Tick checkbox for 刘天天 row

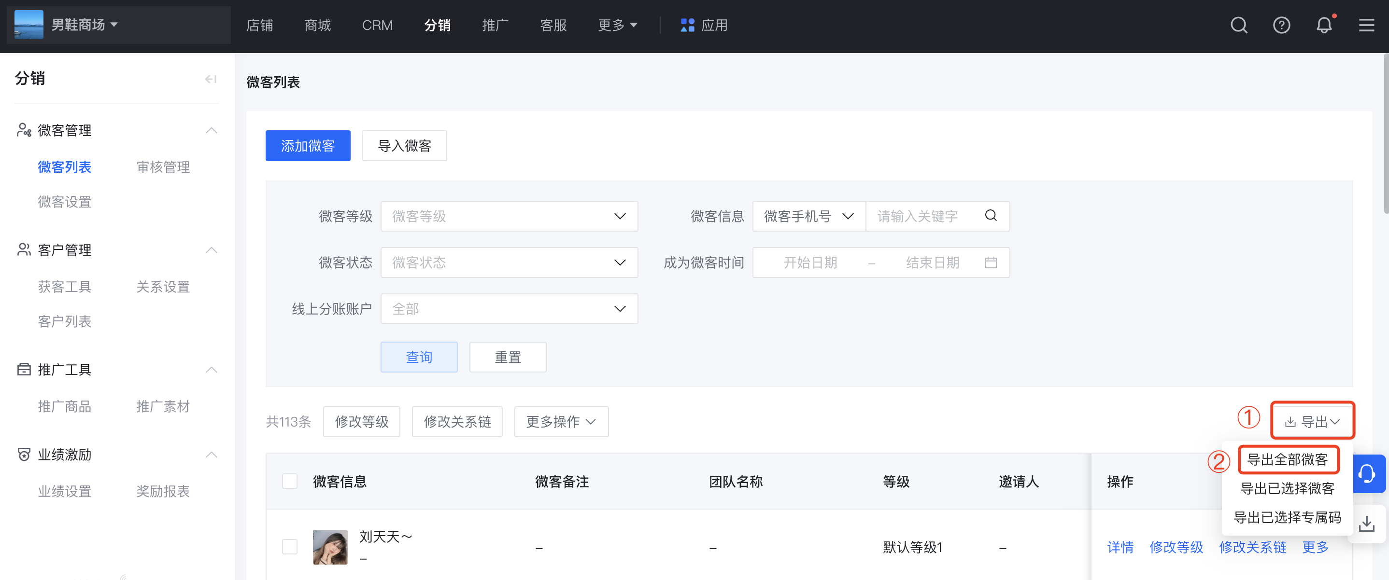coord(290,547)
